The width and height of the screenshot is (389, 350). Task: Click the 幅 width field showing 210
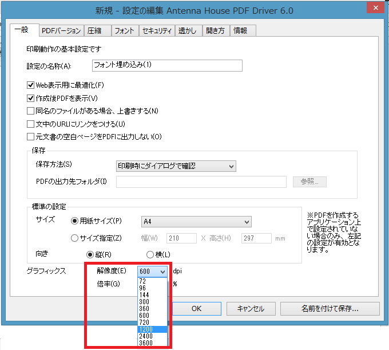pos(181,238)
